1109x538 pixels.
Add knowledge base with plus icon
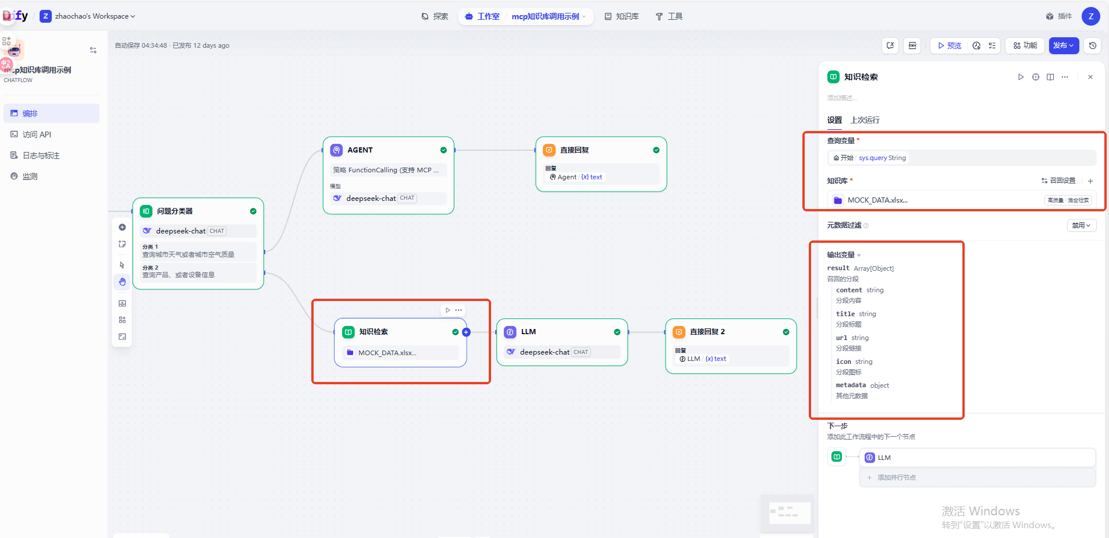1090,181
